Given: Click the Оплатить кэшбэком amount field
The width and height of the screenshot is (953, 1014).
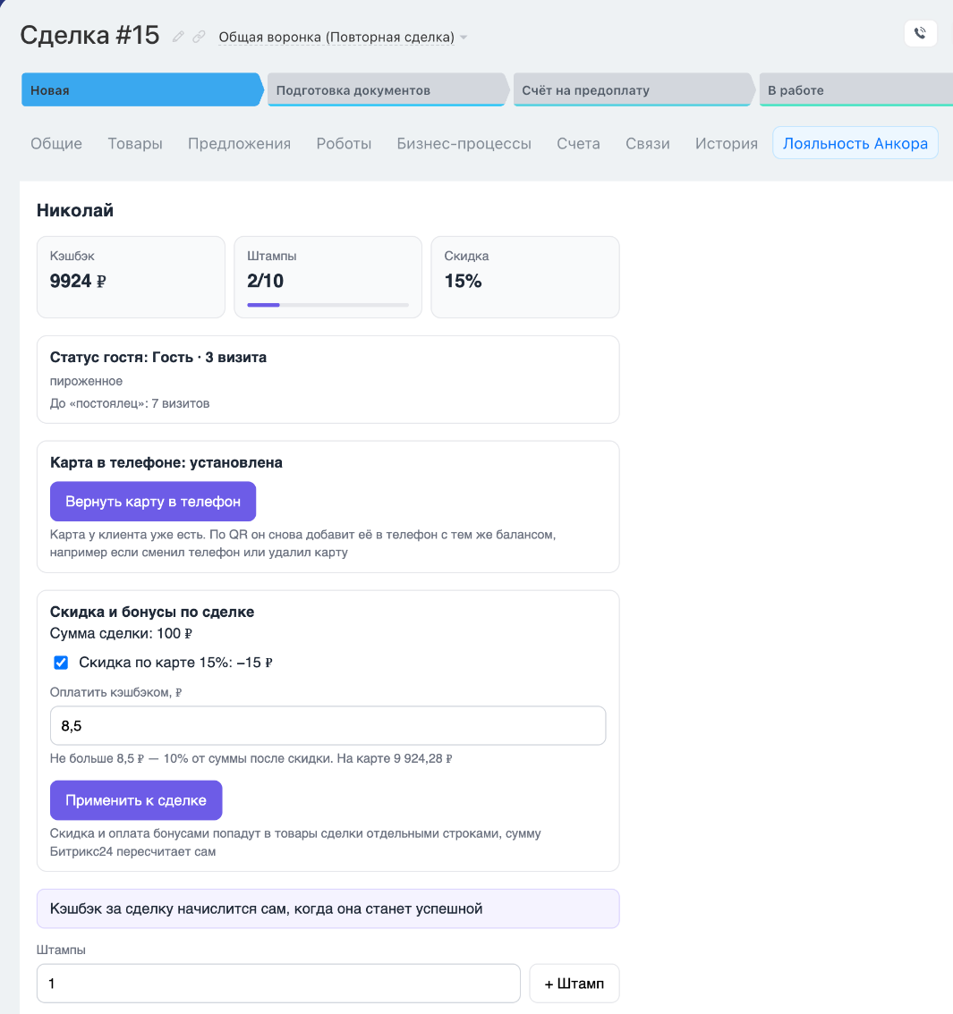Looking at the screenshot, I should 328,725.
